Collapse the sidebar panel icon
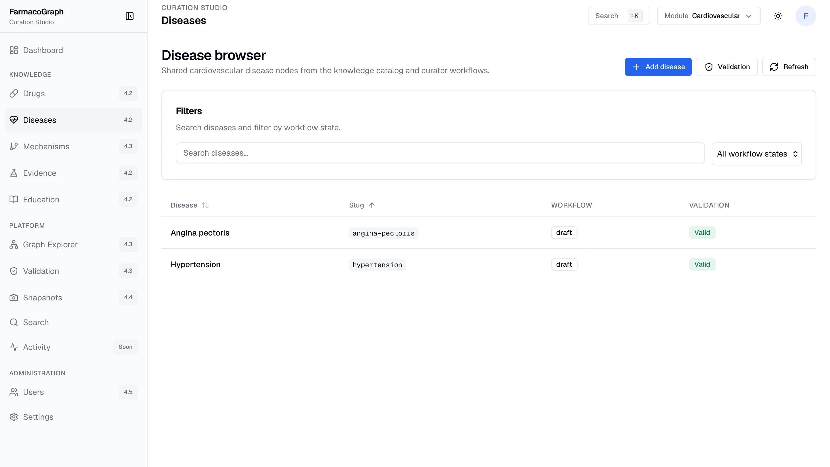 tap(129, 16)
